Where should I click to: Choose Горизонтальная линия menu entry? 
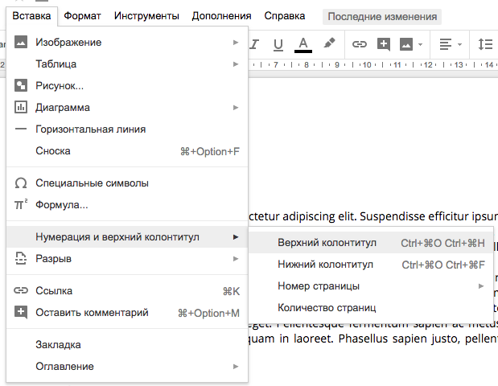[x=90, y=129]
